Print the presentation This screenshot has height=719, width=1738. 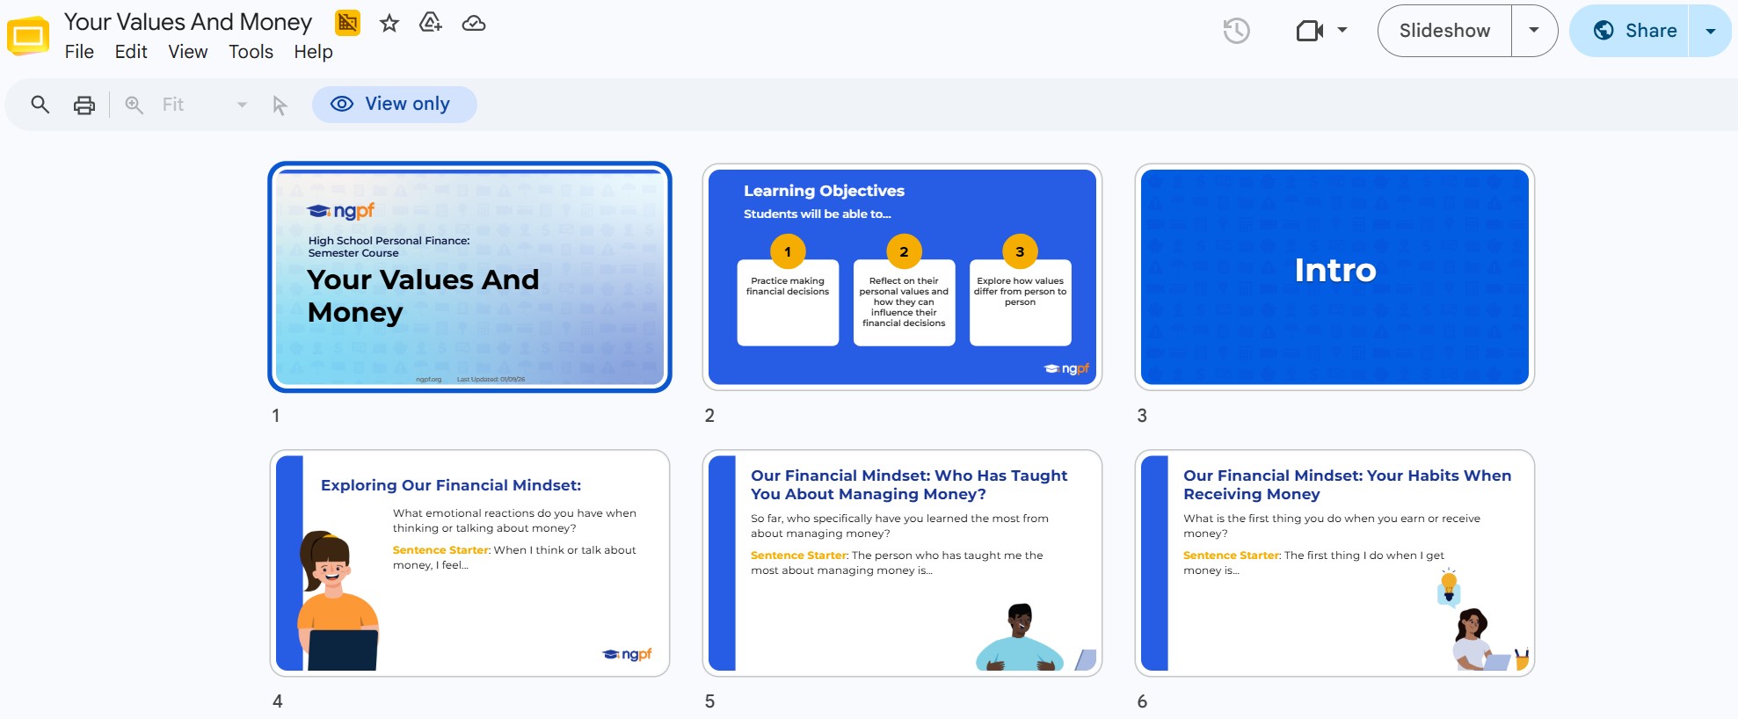pyautogui.click(x=84, y=105)
